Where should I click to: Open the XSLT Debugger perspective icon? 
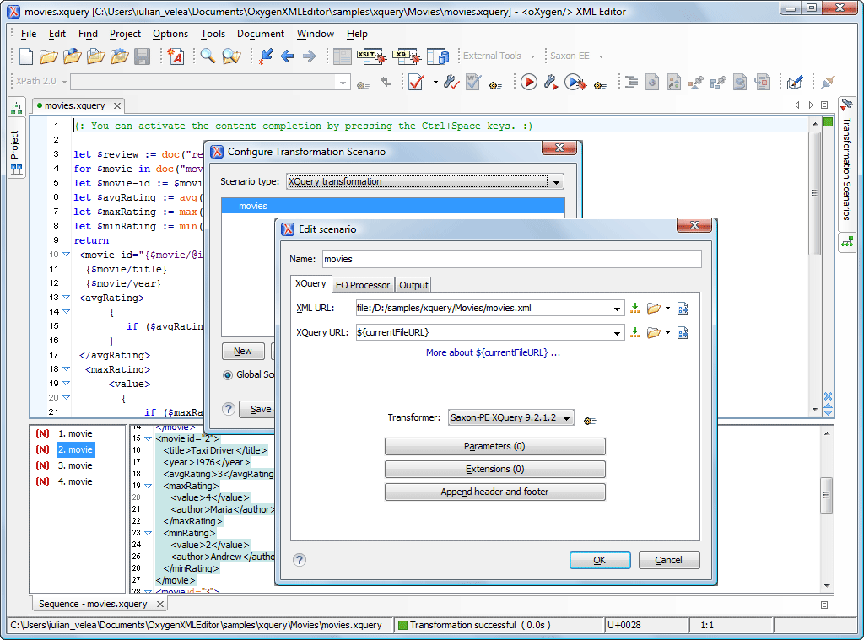[371, 56]
